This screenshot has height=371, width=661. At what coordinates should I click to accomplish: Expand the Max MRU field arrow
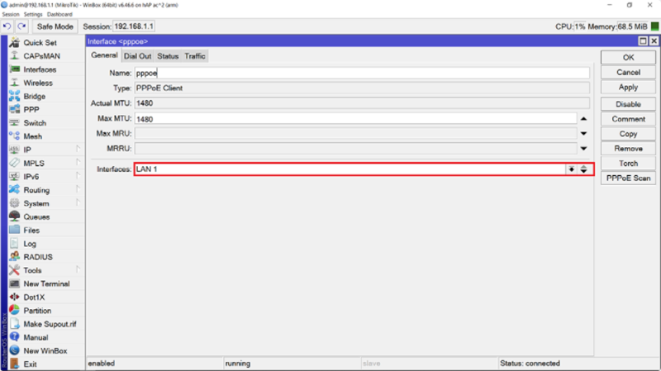(583, 133)
